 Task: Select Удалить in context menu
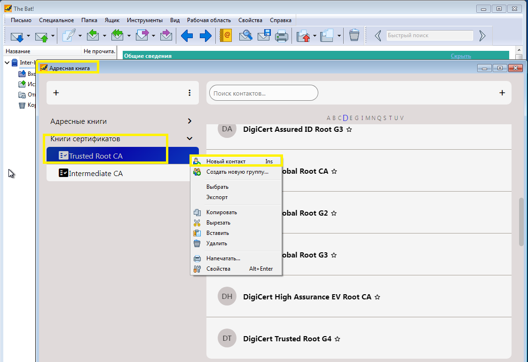coord(236,243)
